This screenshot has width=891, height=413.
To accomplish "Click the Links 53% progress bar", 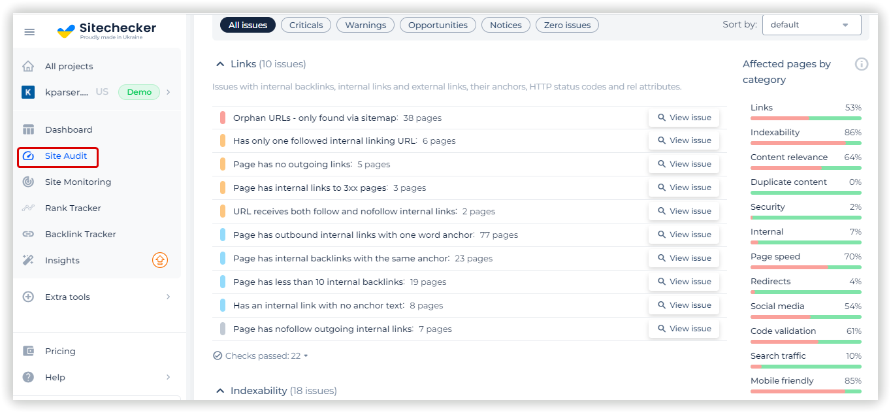I will pyautogui.click(x=806, y=118).
